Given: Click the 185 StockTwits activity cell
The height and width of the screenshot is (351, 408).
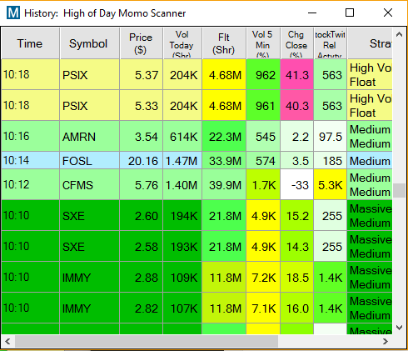Looking at the screenshot, I should (x=330, y=161).
